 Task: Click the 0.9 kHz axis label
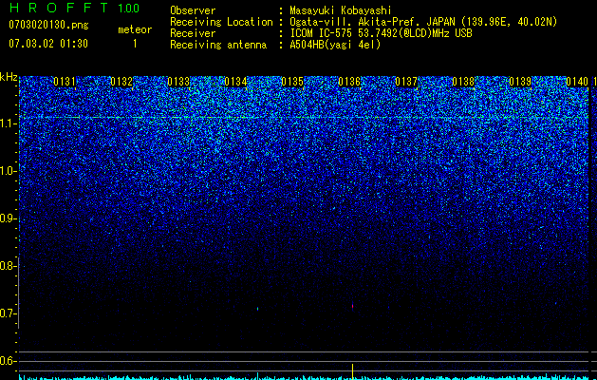[8, 218]
